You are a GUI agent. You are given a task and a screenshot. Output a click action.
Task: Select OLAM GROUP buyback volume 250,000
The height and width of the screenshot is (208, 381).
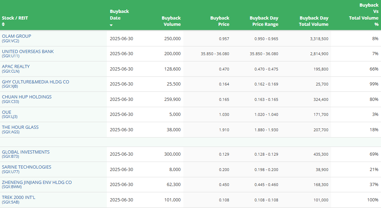click(x=172, y=39)
